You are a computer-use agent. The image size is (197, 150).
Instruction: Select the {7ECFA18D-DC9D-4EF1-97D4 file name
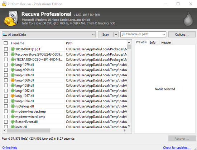39,60
